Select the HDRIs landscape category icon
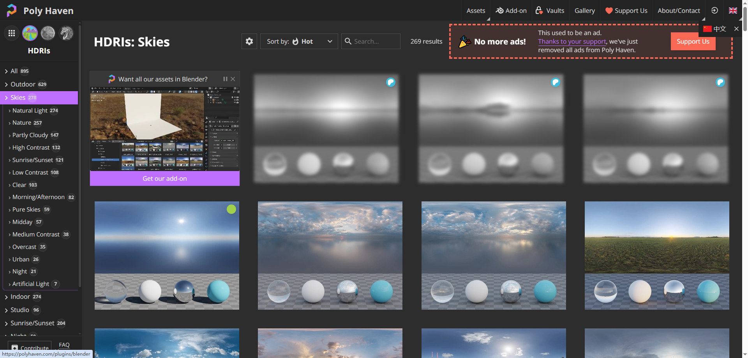This screenshot has height=358, width=748. (x=30, y=33)
